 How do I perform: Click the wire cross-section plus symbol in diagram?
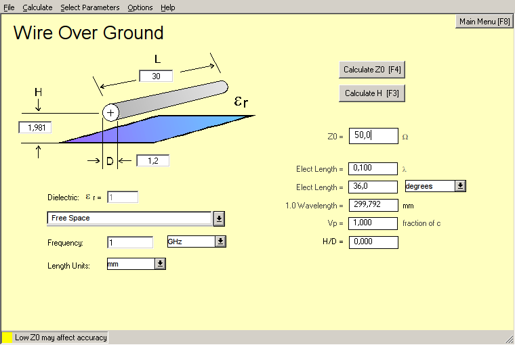(x=110, y=113)
